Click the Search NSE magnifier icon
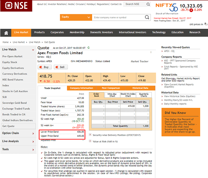 [x=148, y=4]
